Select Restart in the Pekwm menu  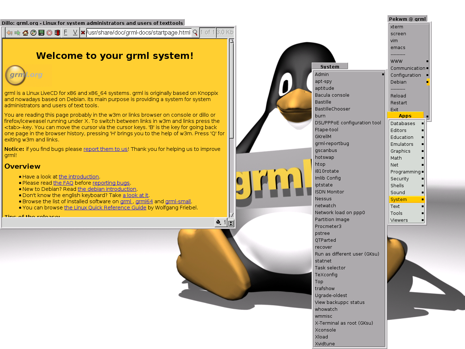pyautogui.click(x=409, y=103)
